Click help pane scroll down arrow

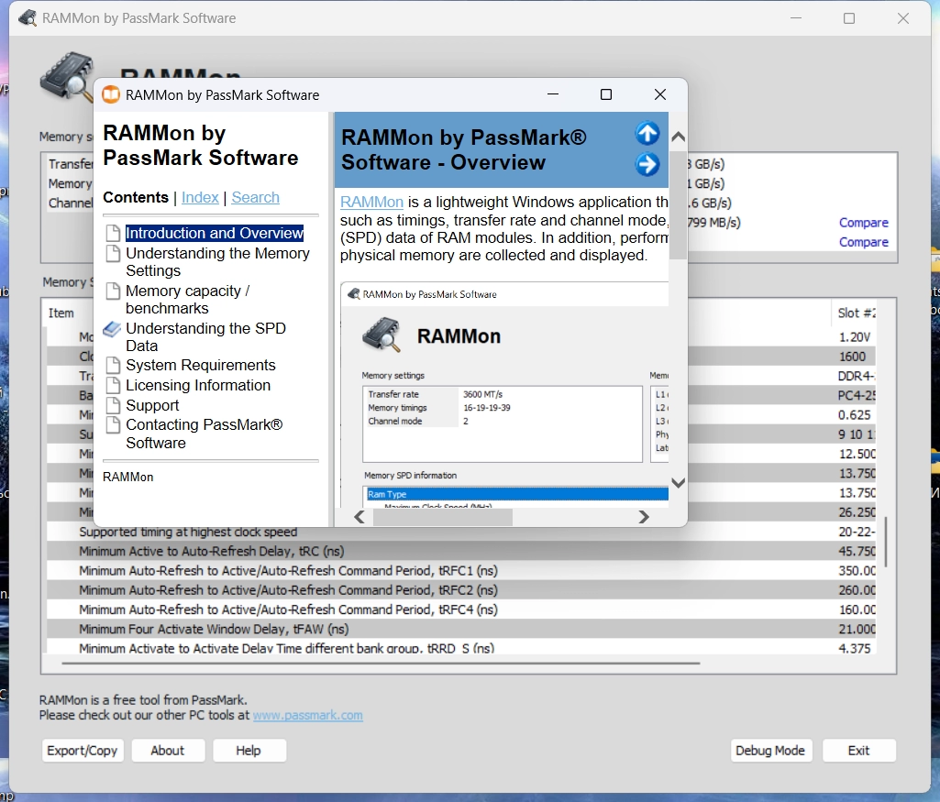[x=678, y=483]
